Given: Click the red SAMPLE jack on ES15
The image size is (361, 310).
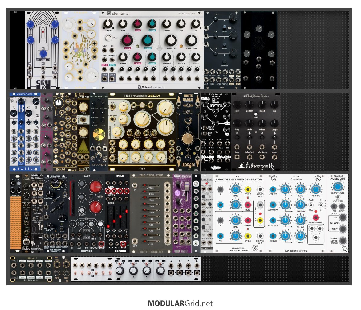Looking at the screenshot, I should tap(248, 220).
